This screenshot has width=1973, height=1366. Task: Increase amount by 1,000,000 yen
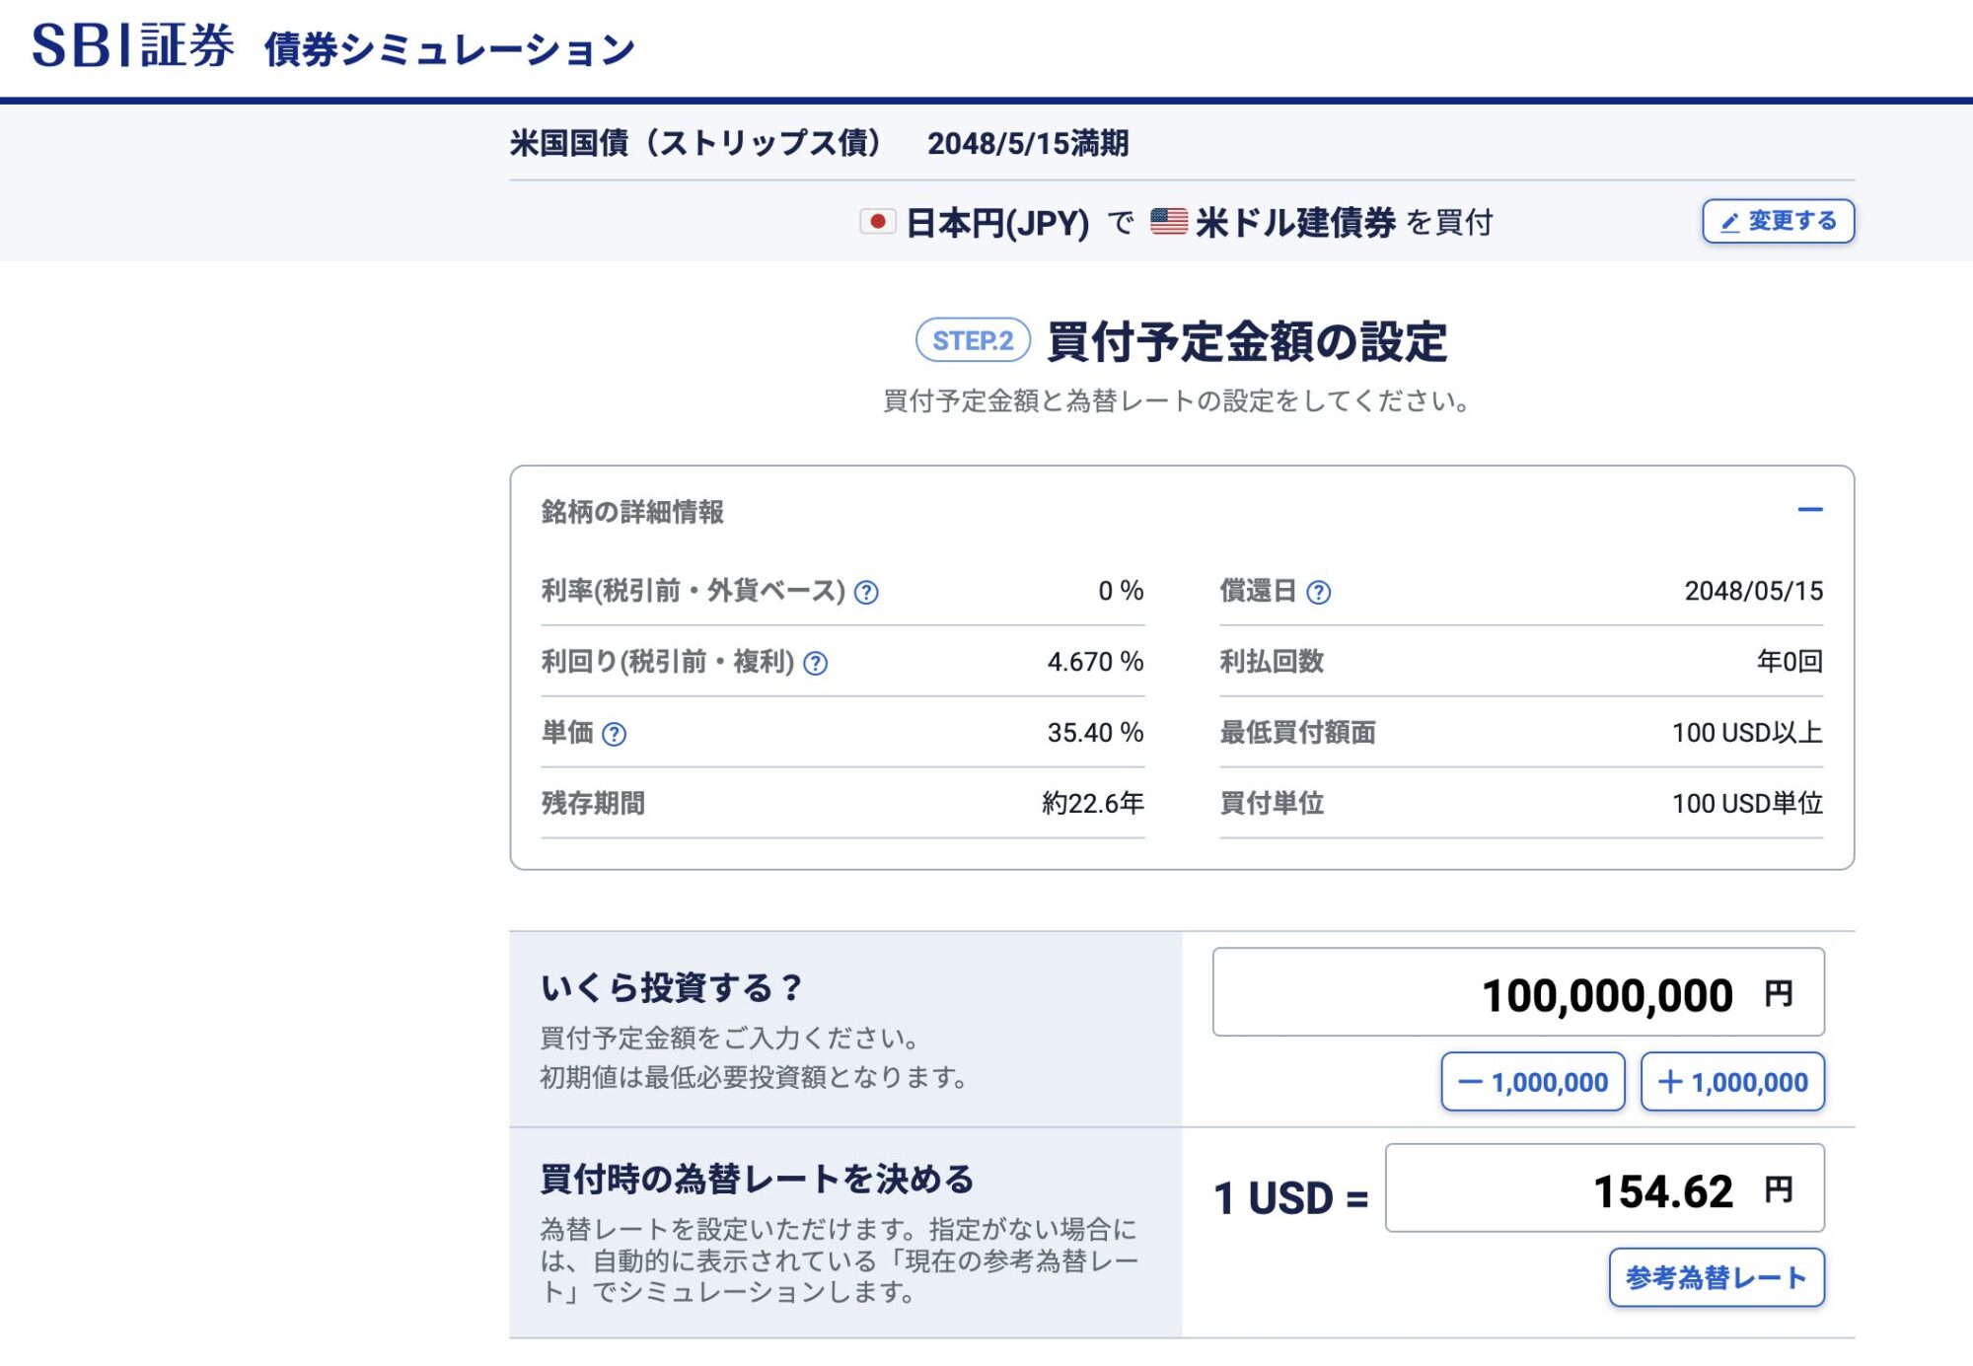point(1732,1082)
